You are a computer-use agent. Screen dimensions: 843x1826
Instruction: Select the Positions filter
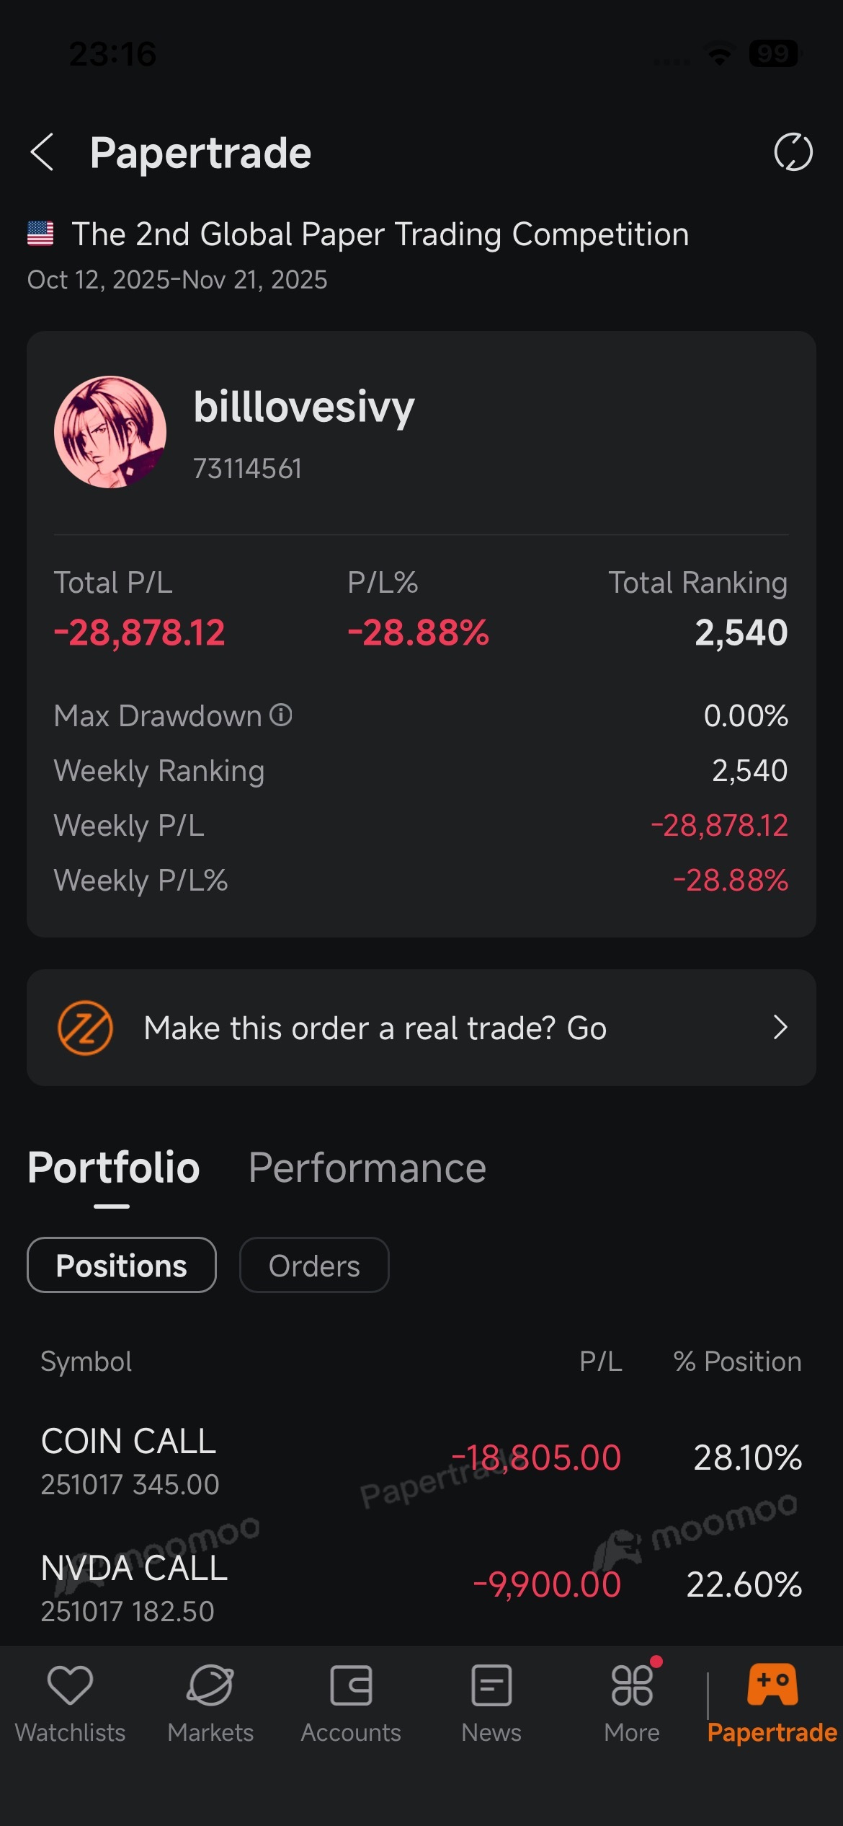click(122, 1265)
